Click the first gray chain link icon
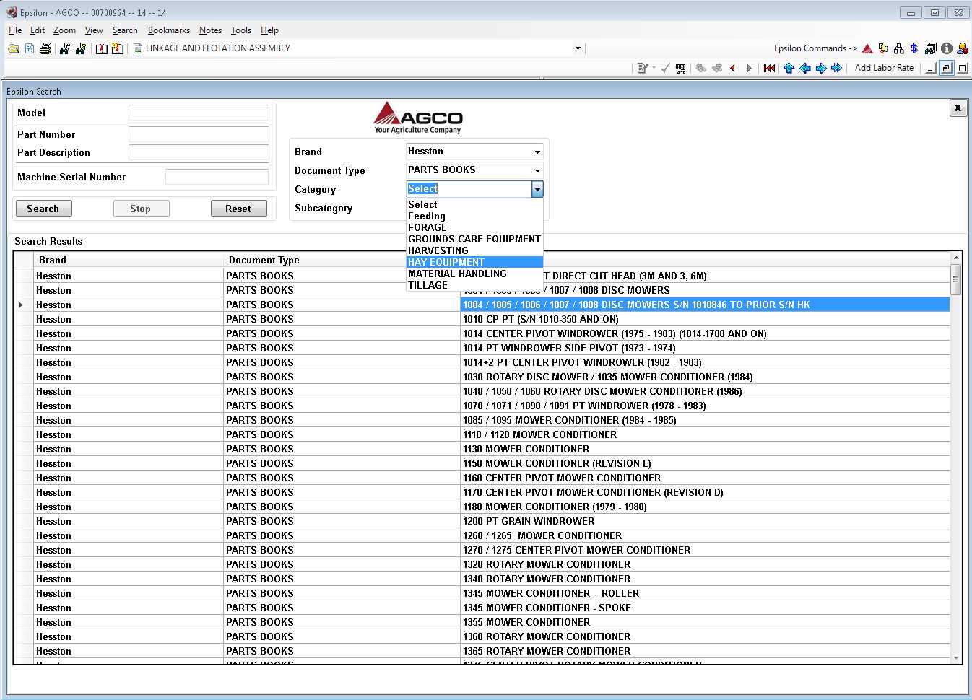 701,68
